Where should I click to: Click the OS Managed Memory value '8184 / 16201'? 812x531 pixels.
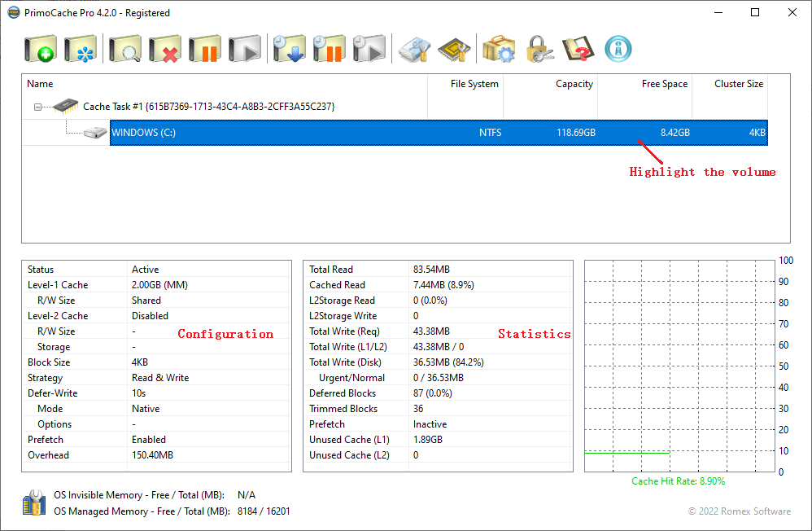coord(264,511)
